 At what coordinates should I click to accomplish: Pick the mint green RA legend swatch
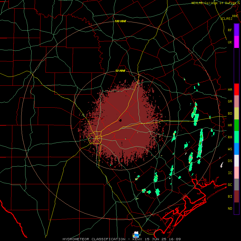pyautogui.click(x=236, y=137)
